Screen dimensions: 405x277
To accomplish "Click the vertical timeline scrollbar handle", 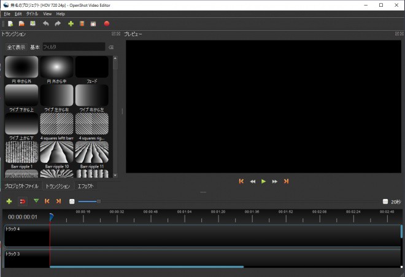I will click(401, 232).
